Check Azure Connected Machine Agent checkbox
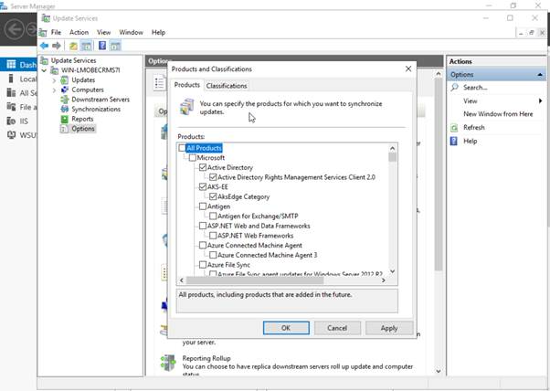 click(203, 245)
